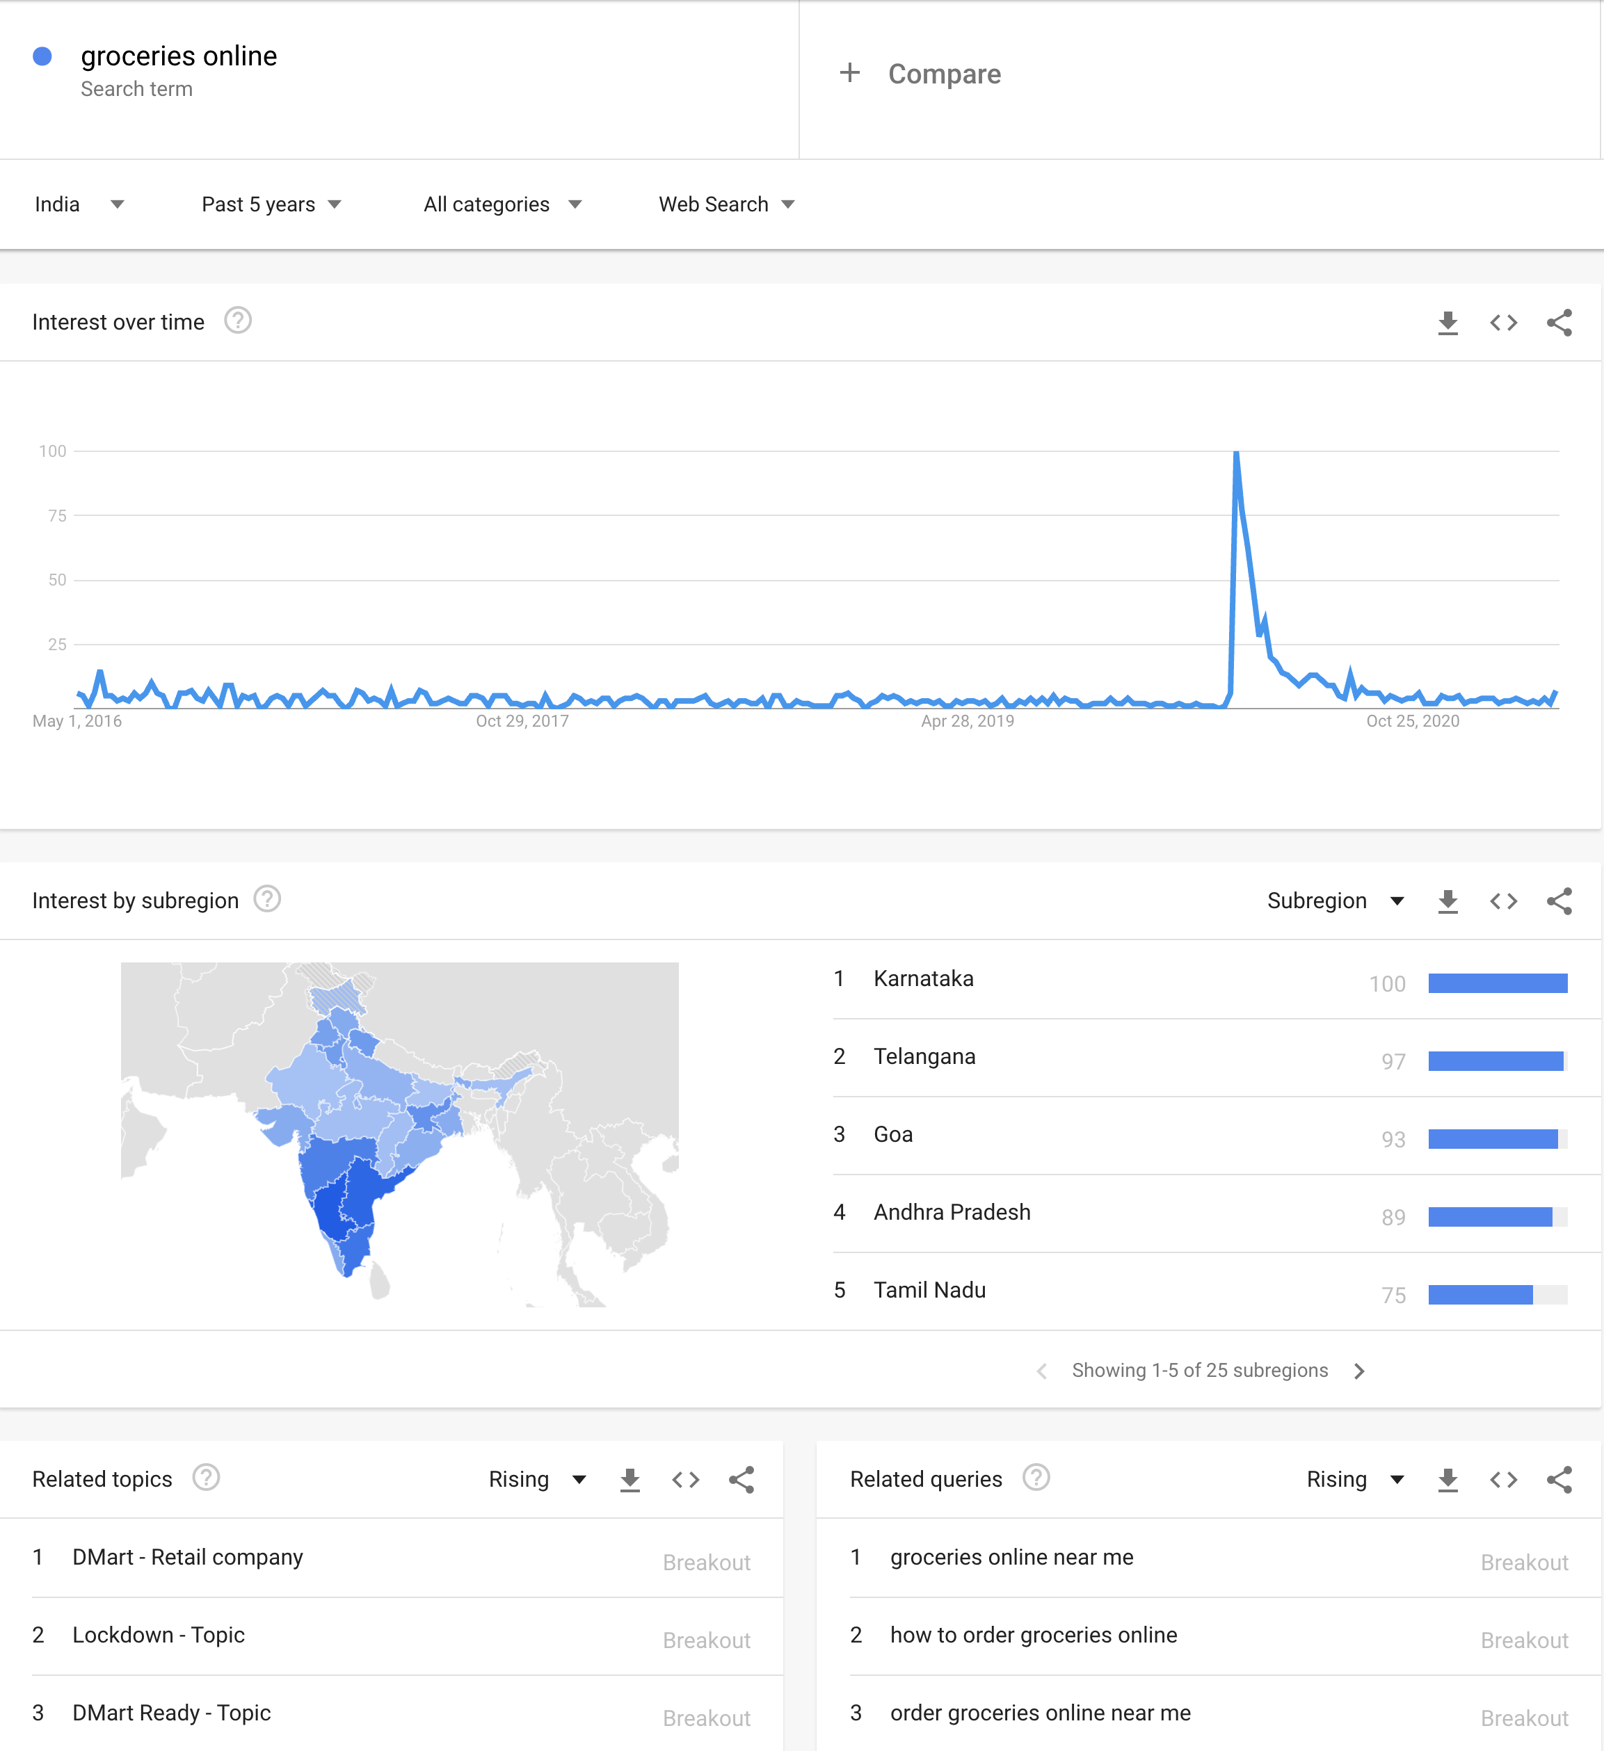Image resolution: width=1604 pixels, height=1751 pixels.
Task: Share the Interest over time chart
Action: 1559,323
